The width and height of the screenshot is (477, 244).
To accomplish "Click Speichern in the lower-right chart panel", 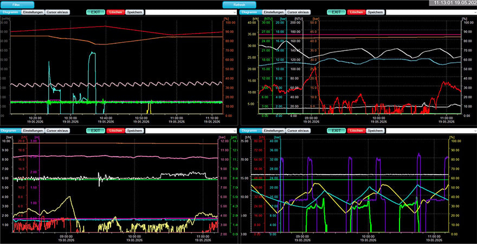I will (375, 130).
